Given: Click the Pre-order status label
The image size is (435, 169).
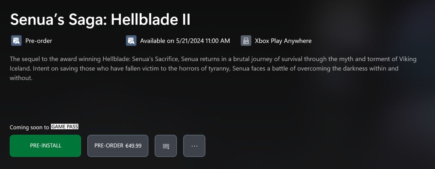Looking at the screenshot, I should 39,41.
